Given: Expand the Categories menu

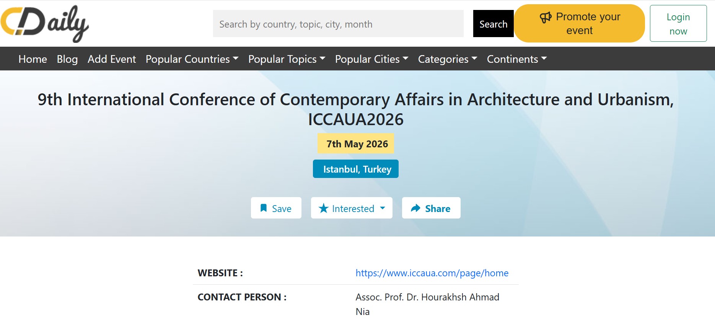Looking at the screenshot, I should point(447,59).
